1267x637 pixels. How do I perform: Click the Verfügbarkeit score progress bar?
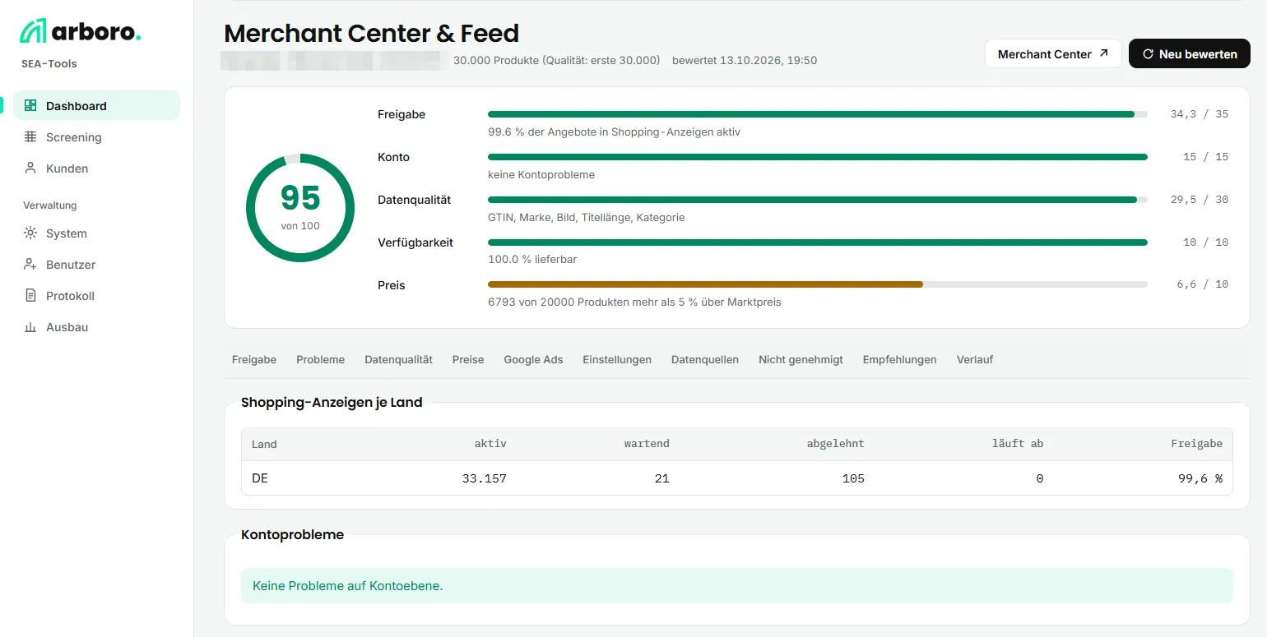[818, 242]
